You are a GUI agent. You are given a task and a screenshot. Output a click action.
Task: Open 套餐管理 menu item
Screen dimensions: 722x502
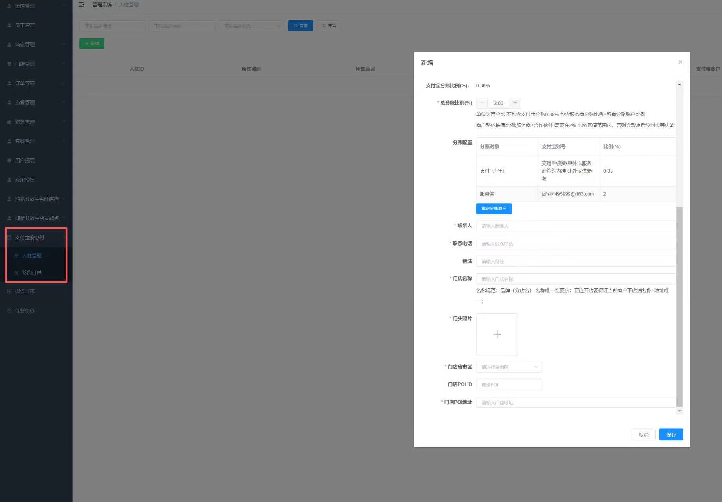(36, 141)
